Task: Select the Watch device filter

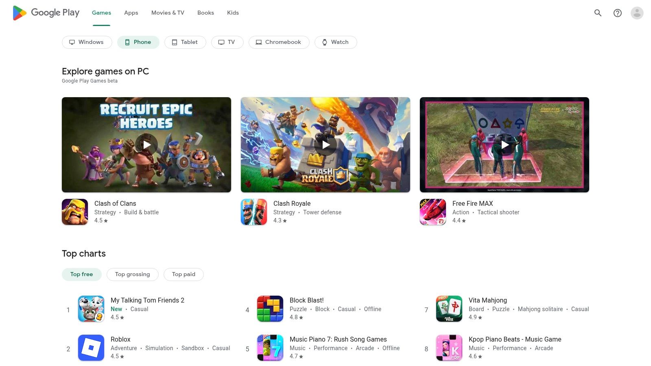Action: [336, 42]
